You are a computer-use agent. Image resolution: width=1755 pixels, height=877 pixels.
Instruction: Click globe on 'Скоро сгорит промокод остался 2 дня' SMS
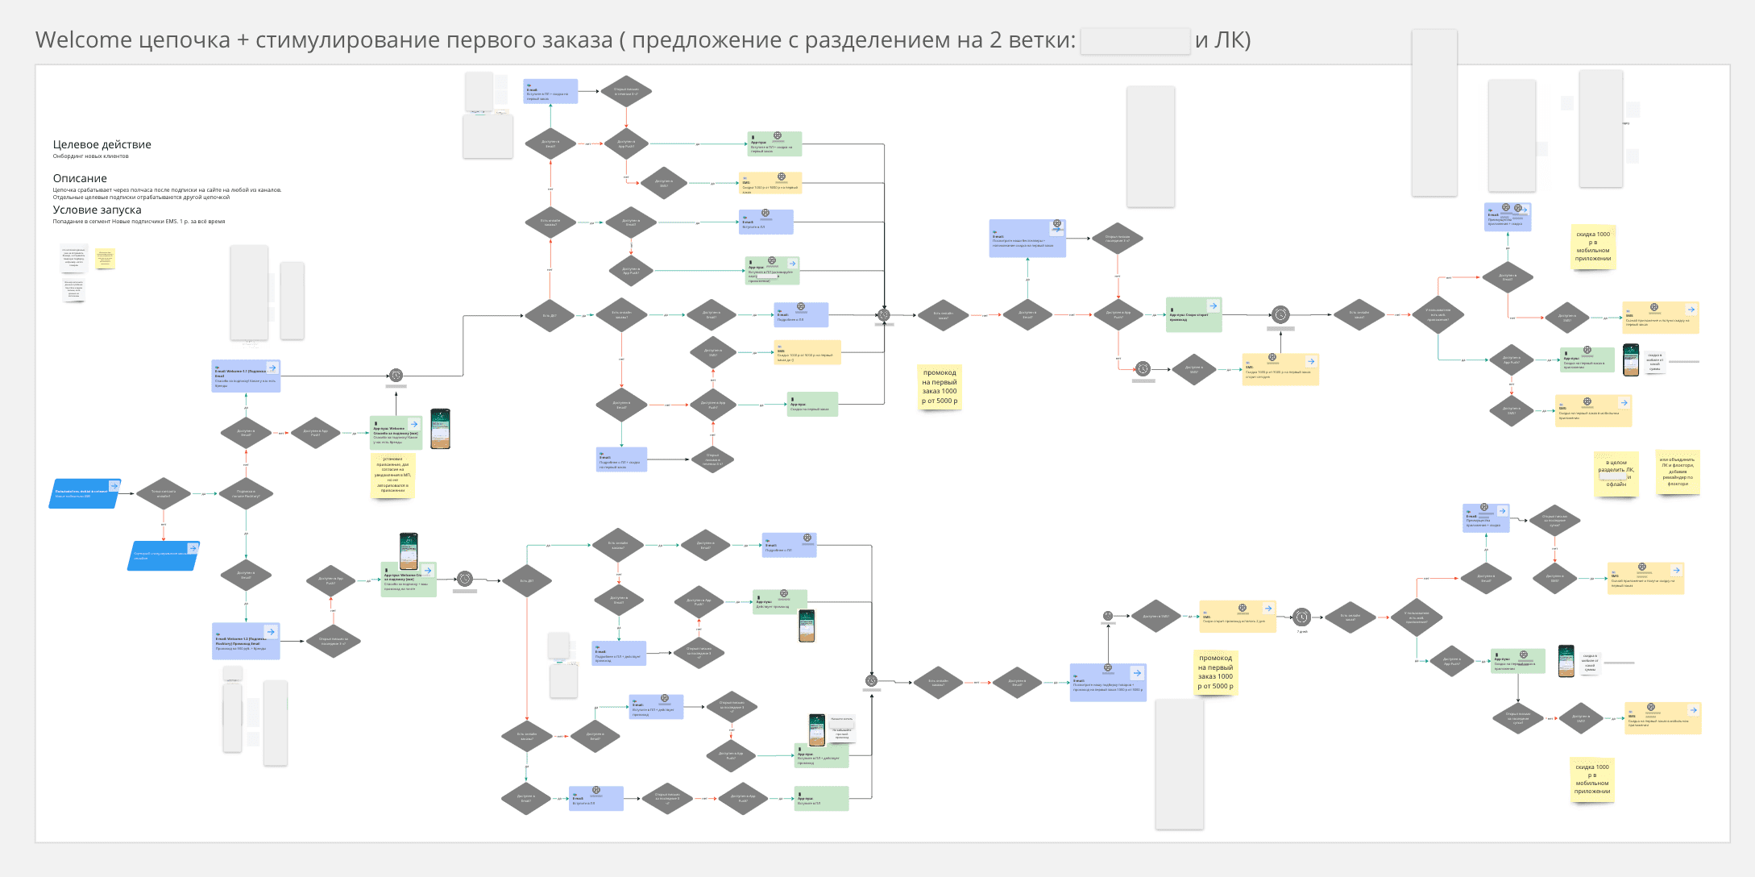point(1243,608)
